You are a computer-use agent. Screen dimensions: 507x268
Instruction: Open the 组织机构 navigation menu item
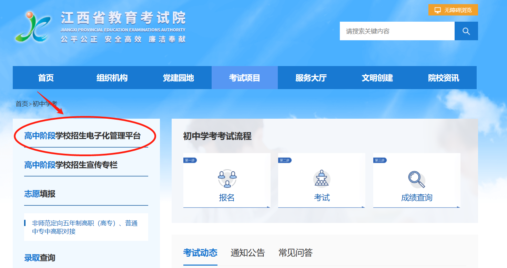coord(112,78)
